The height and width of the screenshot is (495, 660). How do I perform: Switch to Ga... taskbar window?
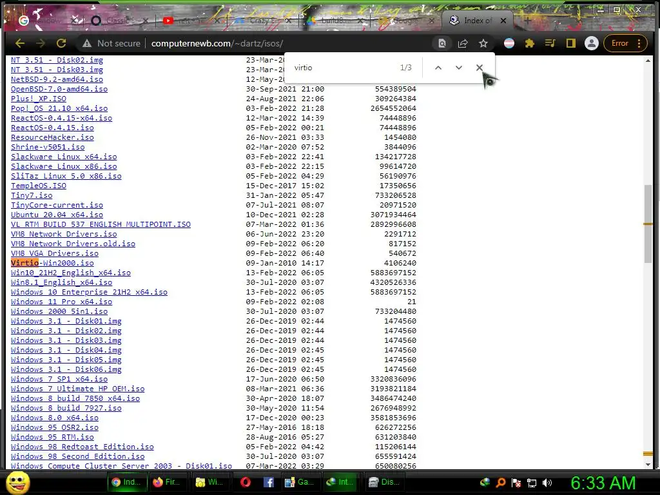tap(299, 482)
